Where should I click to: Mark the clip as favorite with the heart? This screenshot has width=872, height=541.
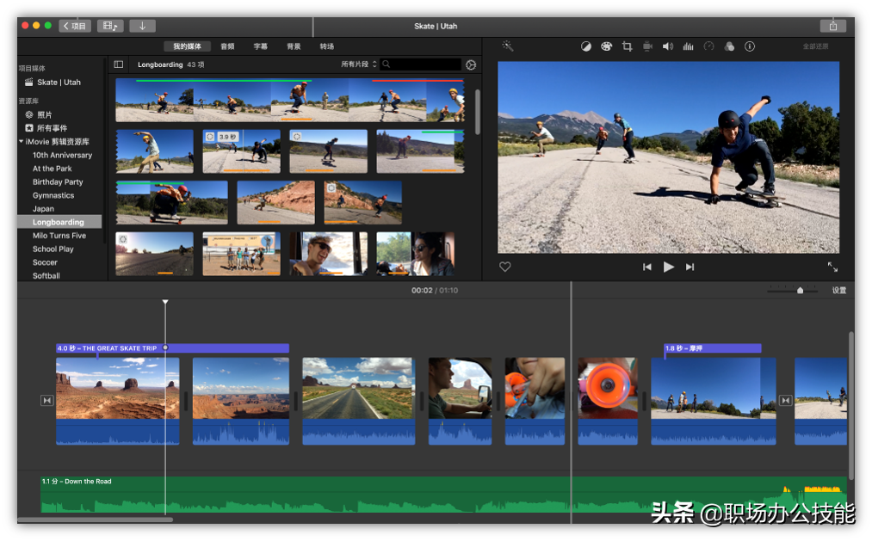click(x=505, y=267)
